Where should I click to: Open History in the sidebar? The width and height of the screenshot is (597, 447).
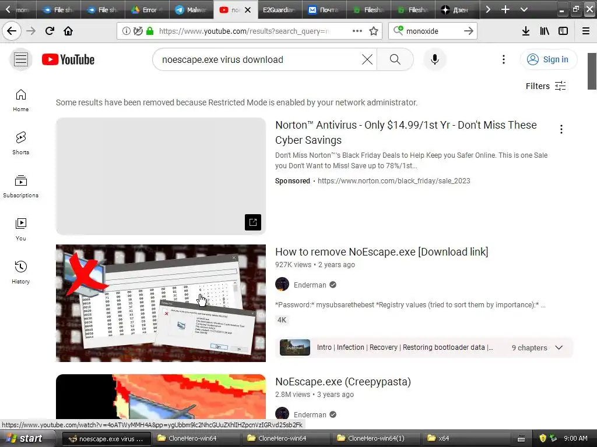pyautogui.click(x=21, y=272)
